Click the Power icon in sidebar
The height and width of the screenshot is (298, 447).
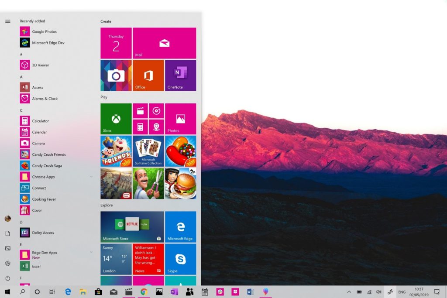tap(7, 278)
